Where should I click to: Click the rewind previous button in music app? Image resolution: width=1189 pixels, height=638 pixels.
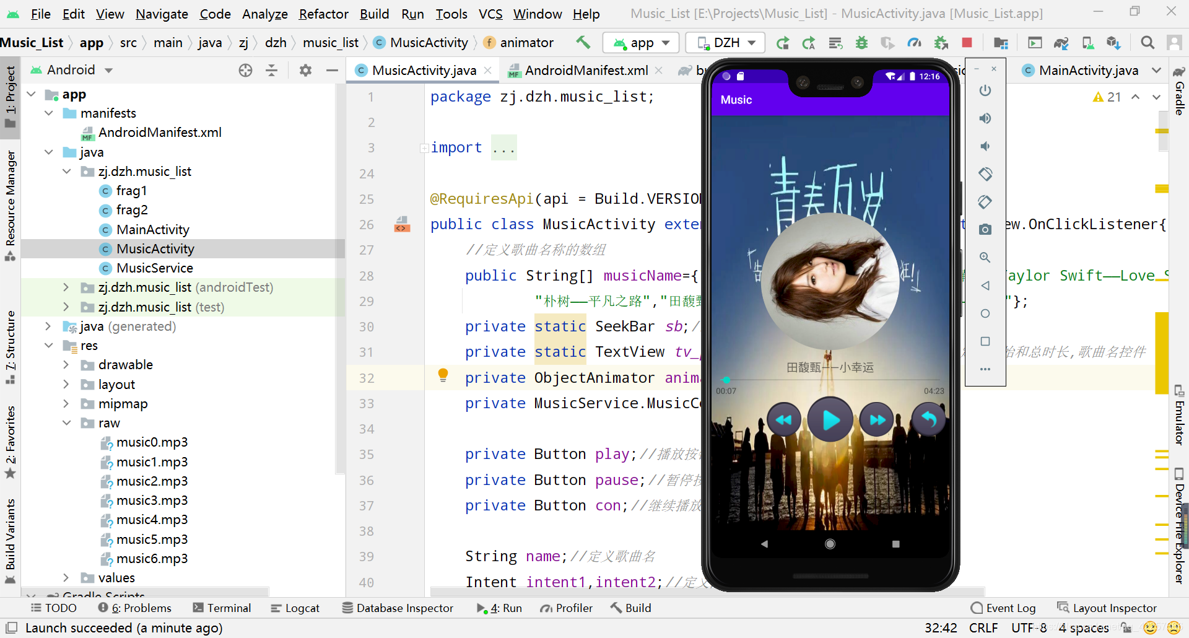[x=784, y=420]
